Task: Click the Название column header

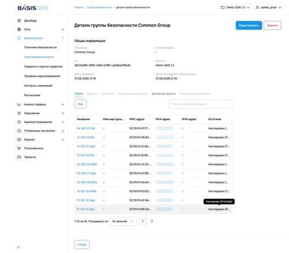Action: (x=83, y=119)
